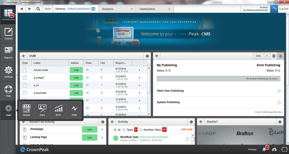The width and height of the screenshot is (289, 154).
Task: Open Site24x7 panel settings gear
Action: (280, 122)
